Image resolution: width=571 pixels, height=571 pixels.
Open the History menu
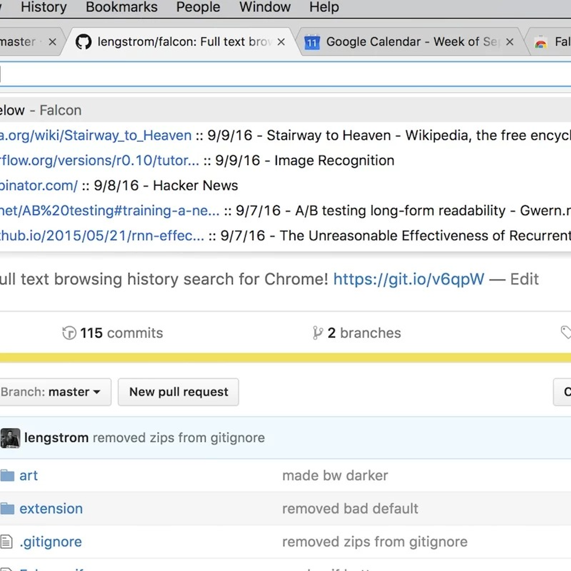[x=44, y=7]
